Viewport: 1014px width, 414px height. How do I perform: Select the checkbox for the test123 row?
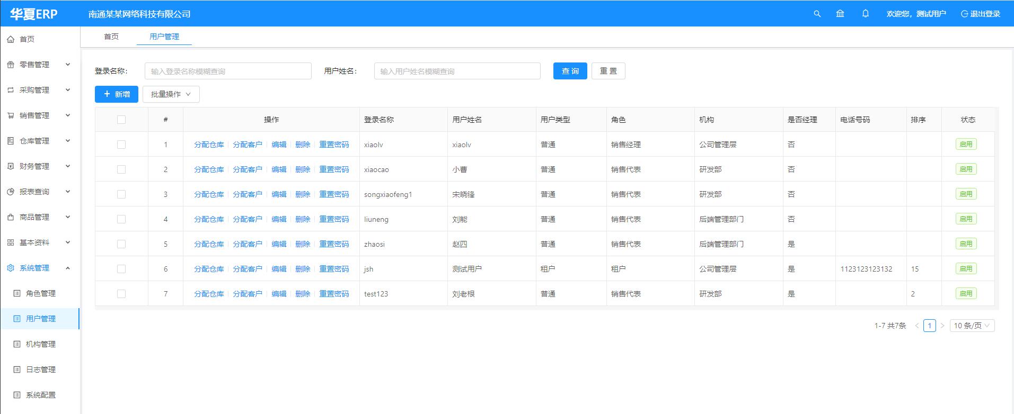121,294
